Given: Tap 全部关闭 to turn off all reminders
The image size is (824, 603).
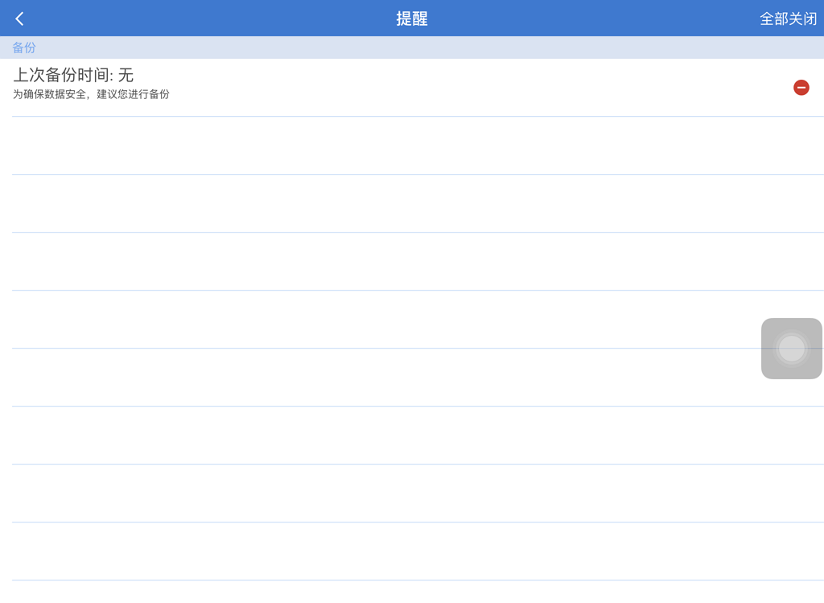Looking at the screenshot, I should coord(788,19).
